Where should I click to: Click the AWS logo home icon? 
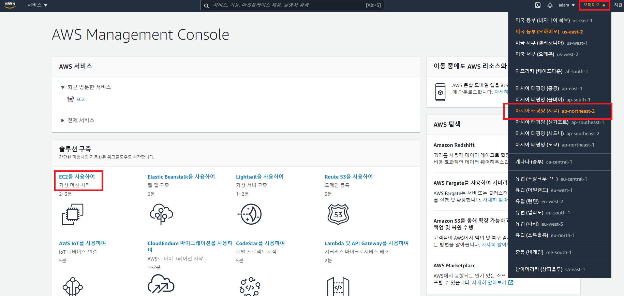point(10,5)
